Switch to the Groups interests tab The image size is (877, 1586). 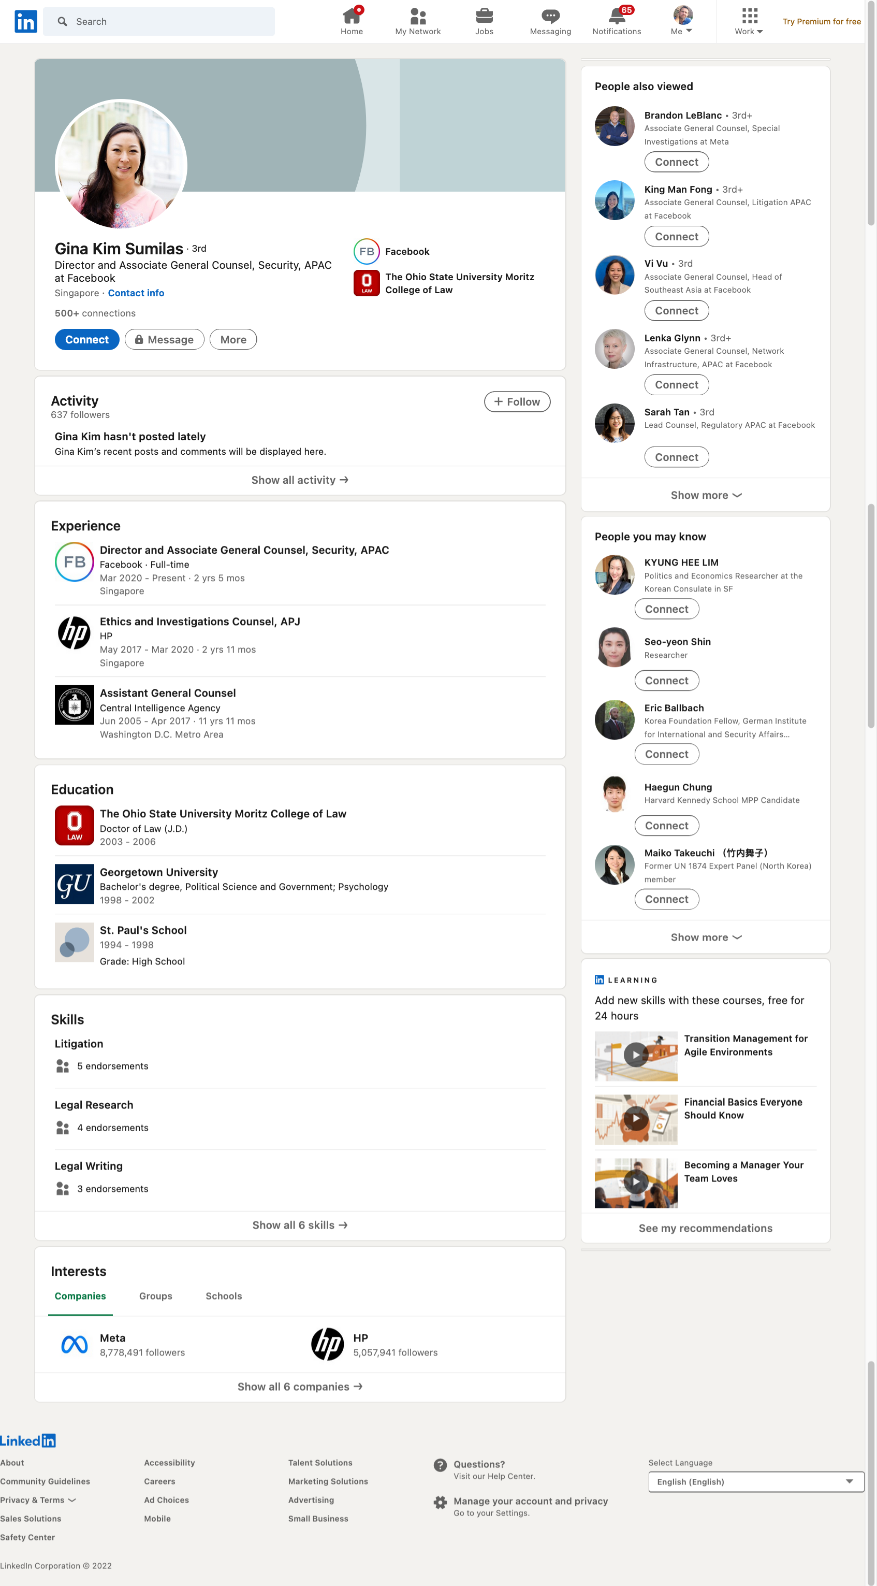(156, 1296)
